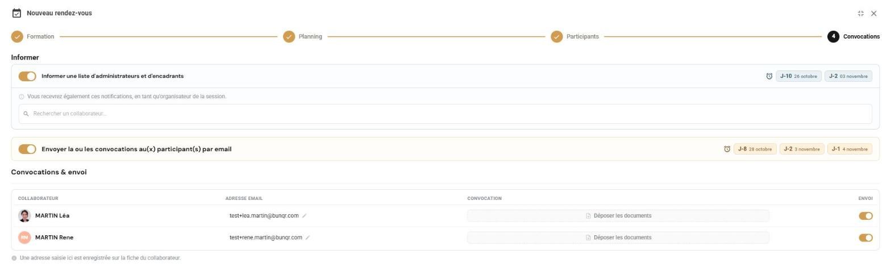This screenshot has height=267, width=891.
Task: Select the J-1 4 novembre reminder tag
Action: tap(850, 149)
